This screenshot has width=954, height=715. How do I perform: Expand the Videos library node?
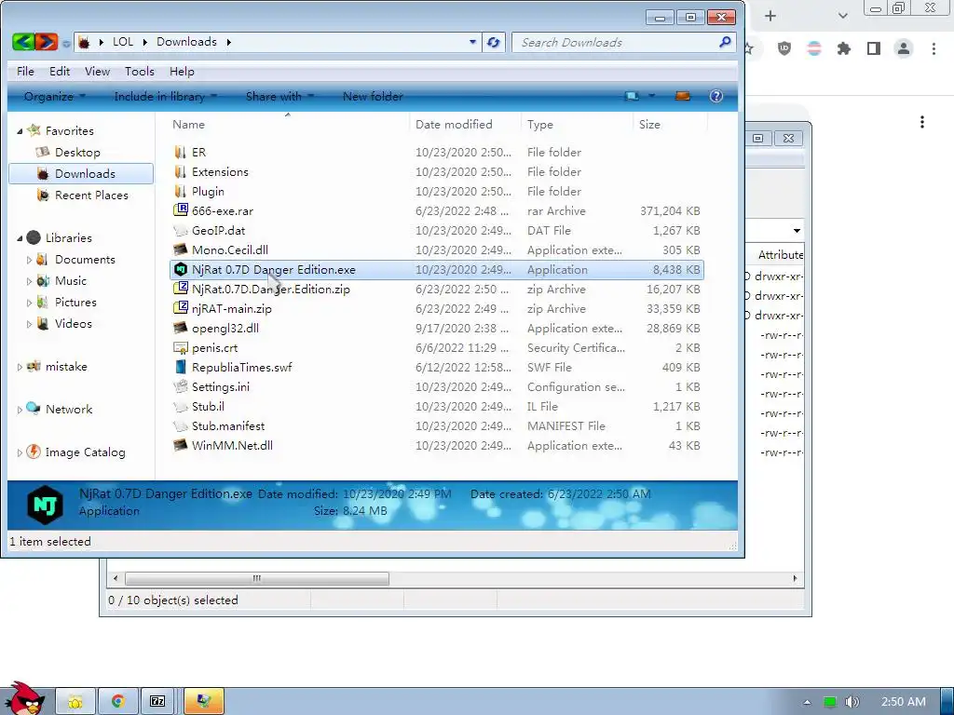tap(29, 324)
